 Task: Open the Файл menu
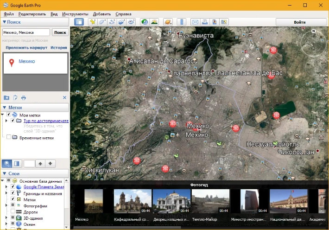click(9, 14)
